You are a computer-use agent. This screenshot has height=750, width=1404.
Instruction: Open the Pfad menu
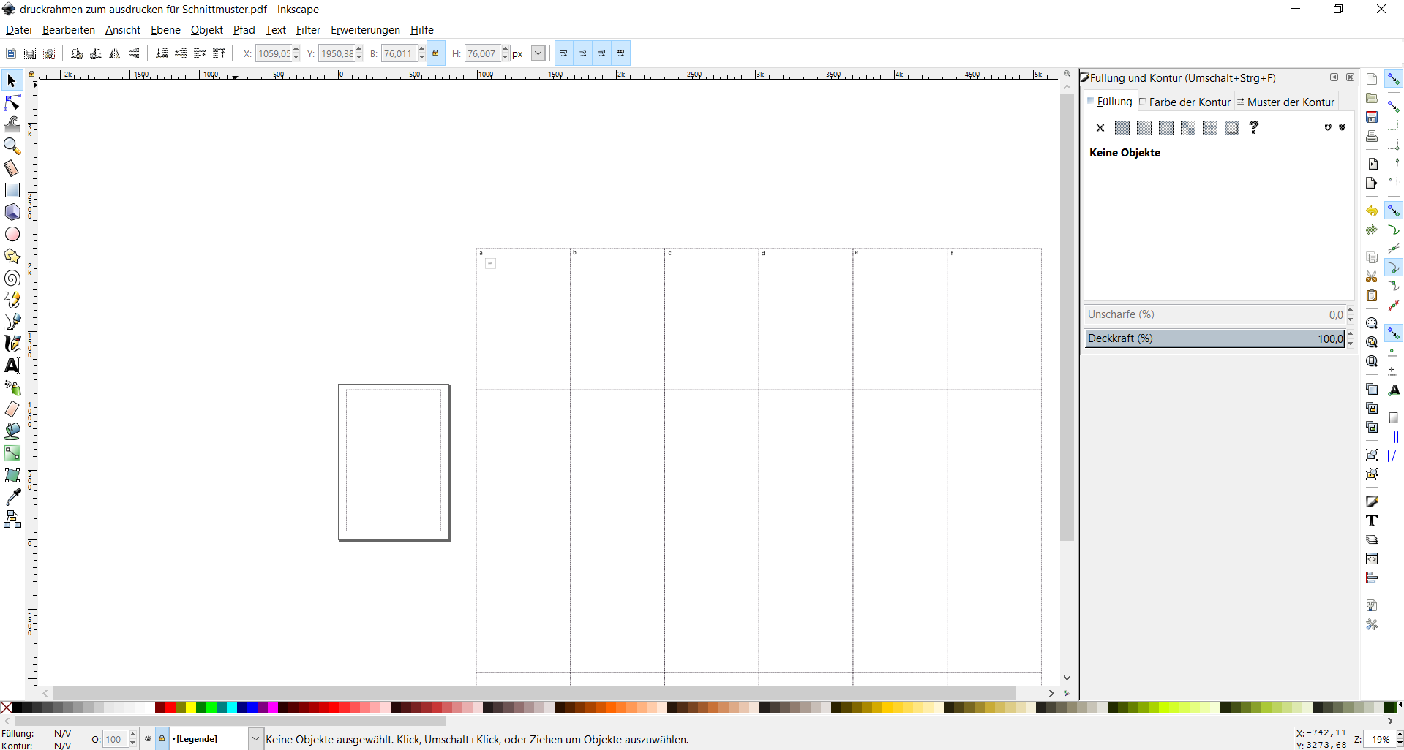pyautogui.click(x=244, y=30)
